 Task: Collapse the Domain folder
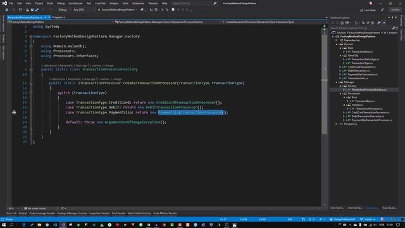(x=337, y=44)
